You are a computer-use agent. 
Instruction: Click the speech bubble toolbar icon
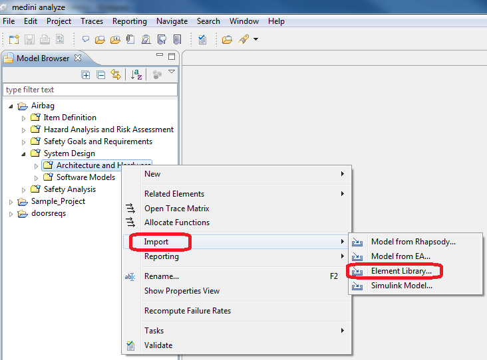[x=86, y=40]
